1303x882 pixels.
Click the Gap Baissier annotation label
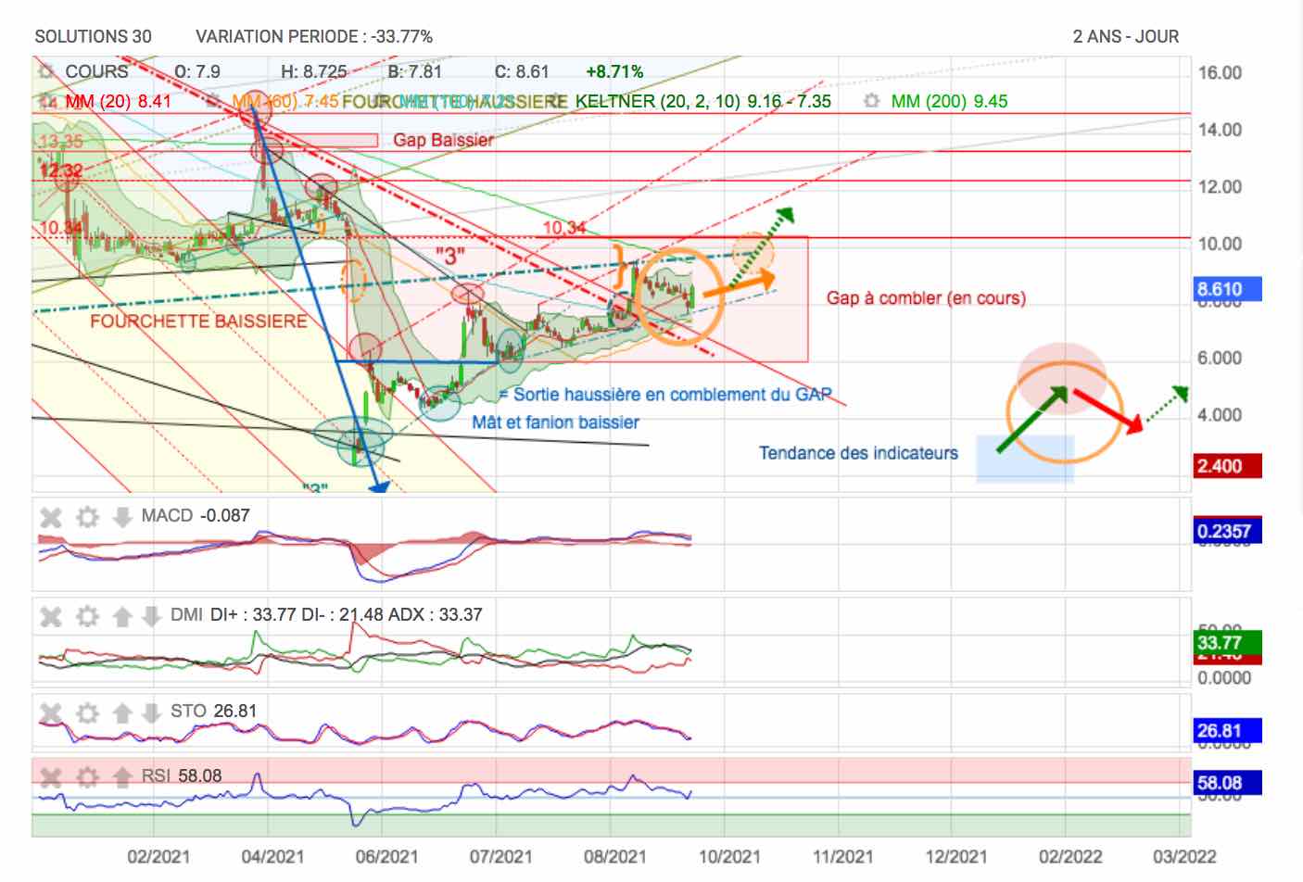click(444, 140)
